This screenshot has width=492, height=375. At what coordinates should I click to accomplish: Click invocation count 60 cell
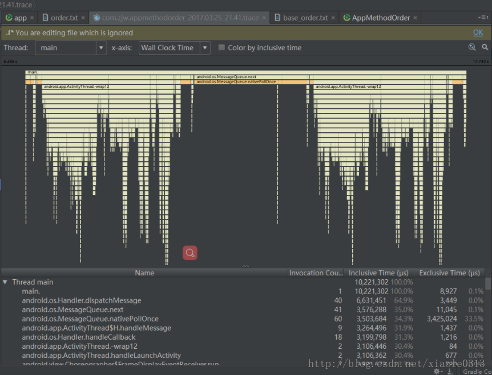338,319
